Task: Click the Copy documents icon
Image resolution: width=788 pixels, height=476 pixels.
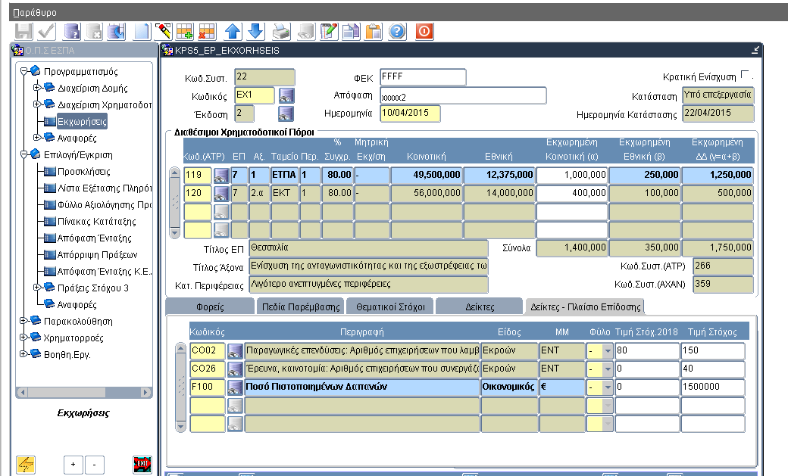Action: tap(351, 31)
